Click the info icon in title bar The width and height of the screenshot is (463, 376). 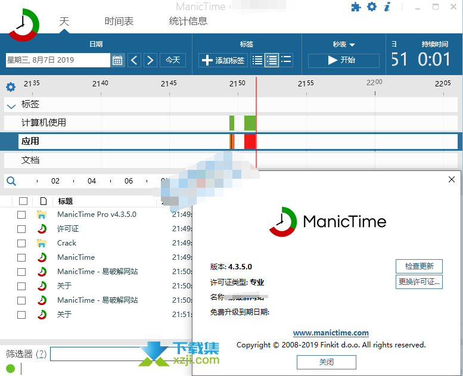[x=387, y=7]
